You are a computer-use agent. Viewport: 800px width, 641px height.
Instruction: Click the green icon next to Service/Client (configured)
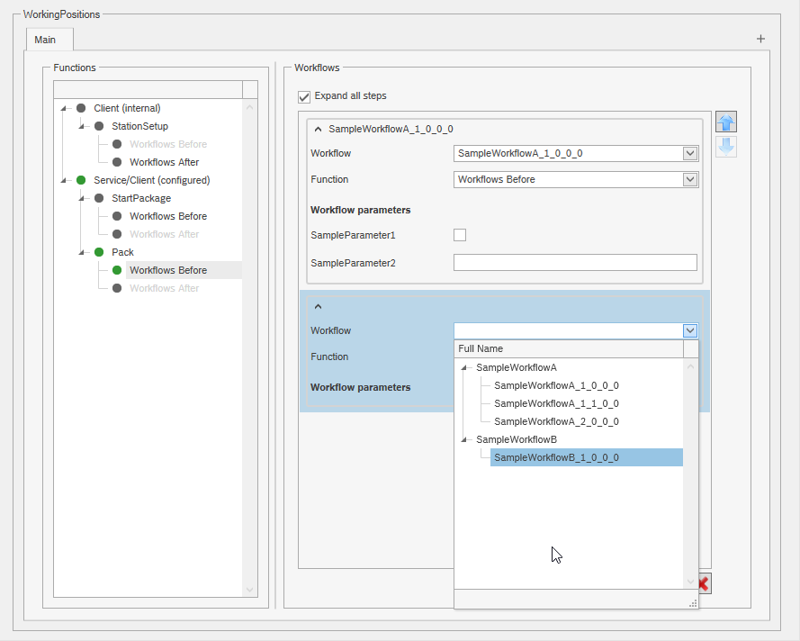click(81, 180)
